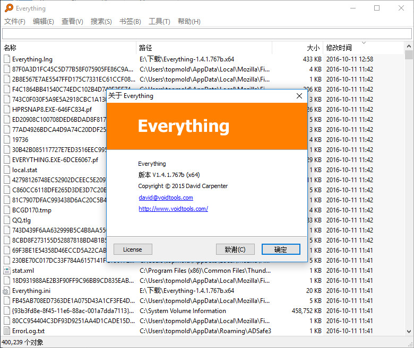Click the vertical scrollbar thumb
The height and width of the screenshot is (348, 414).
pyautogui.click(x=409, y=55)
